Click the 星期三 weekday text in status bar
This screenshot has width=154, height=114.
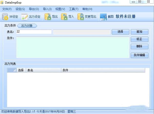coord(72,111)
